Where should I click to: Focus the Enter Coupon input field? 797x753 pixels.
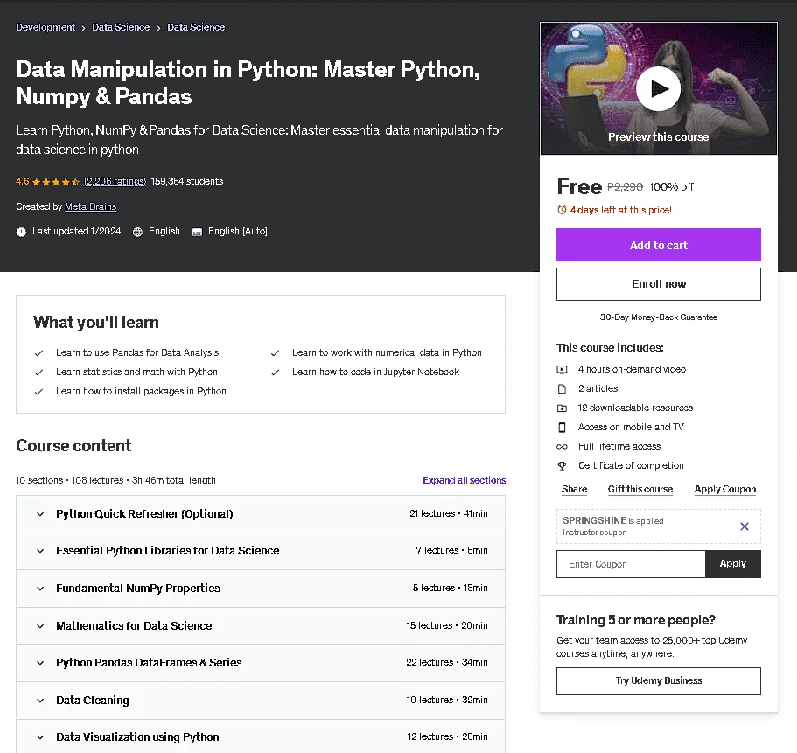tap(631, 564)
